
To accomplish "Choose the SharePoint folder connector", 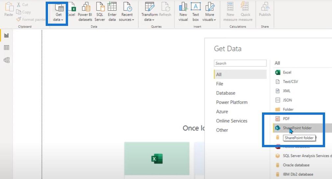I will pyautogui.click(x=302, y=128).
